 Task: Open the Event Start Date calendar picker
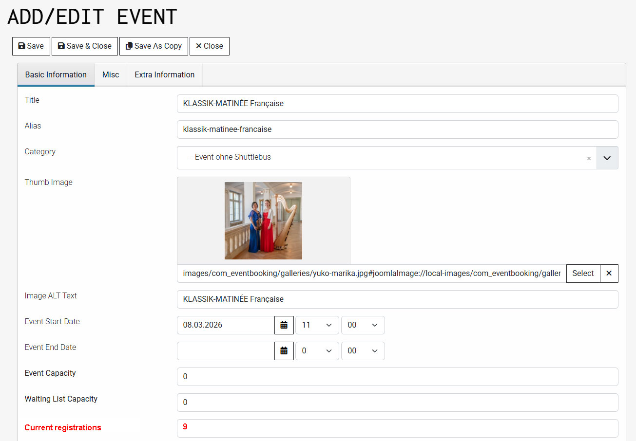tap(284, 325)
